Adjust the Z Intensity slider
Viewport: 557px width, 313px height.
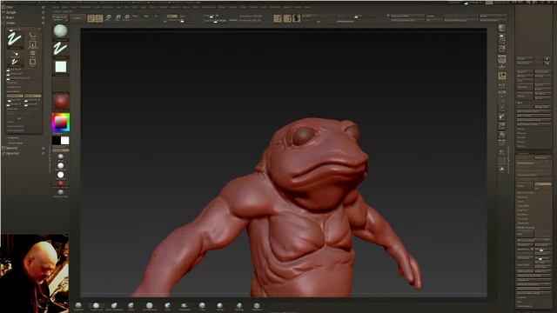[174, 21]
